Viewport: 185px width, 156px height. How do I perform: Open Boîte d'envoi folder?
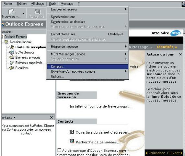25,52
